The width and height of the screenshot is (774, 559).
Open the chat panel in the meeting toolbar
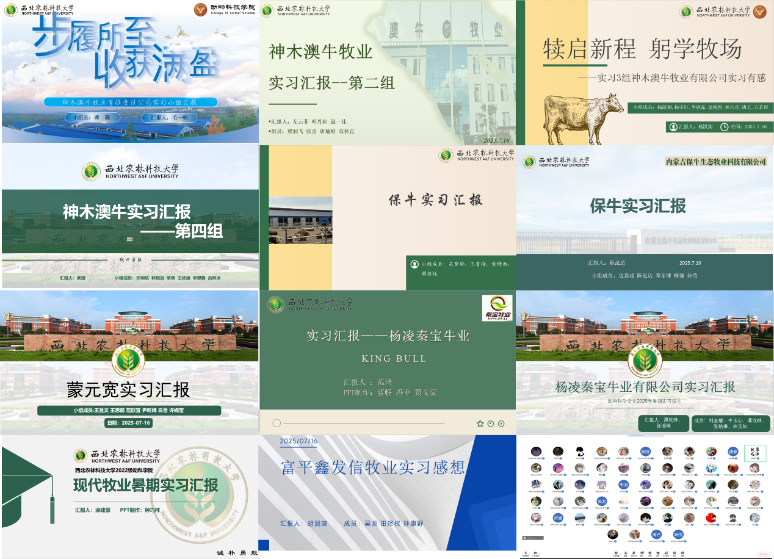tap(642, 553)
